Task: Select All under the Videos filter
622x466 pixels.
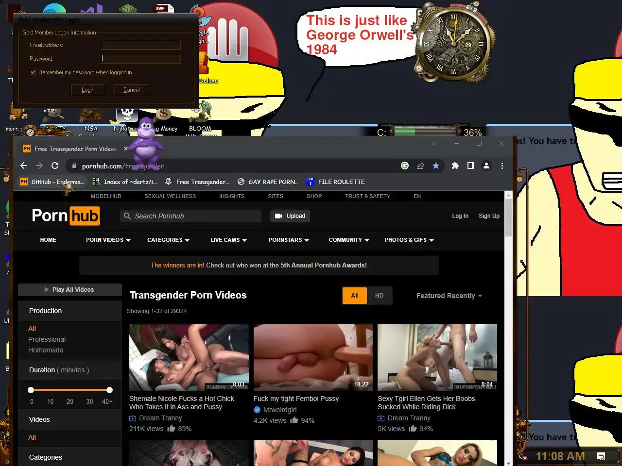Action: click(32, 437)
